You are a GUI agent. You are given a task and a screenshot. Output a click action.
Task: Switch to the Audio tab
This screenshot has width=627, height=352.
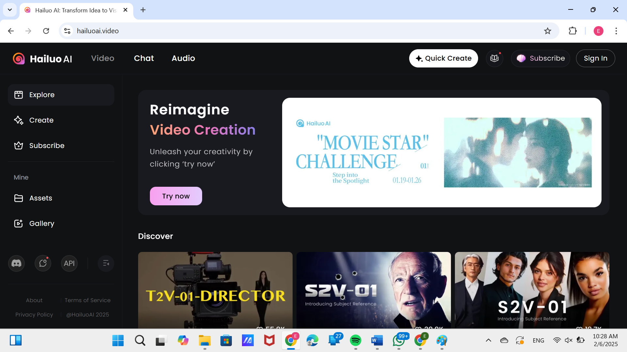coord(183,58)
